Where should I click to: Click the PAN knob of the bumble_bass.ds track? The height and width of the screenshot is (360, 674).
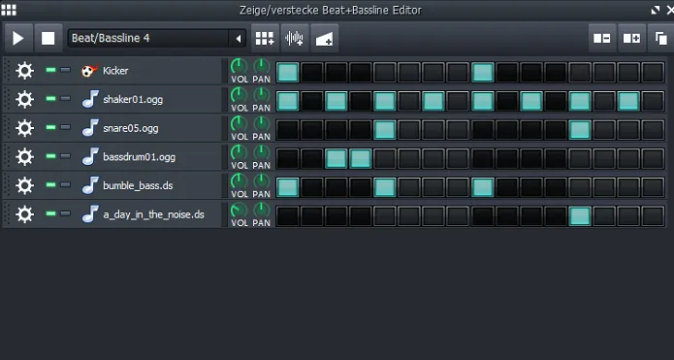261,181
